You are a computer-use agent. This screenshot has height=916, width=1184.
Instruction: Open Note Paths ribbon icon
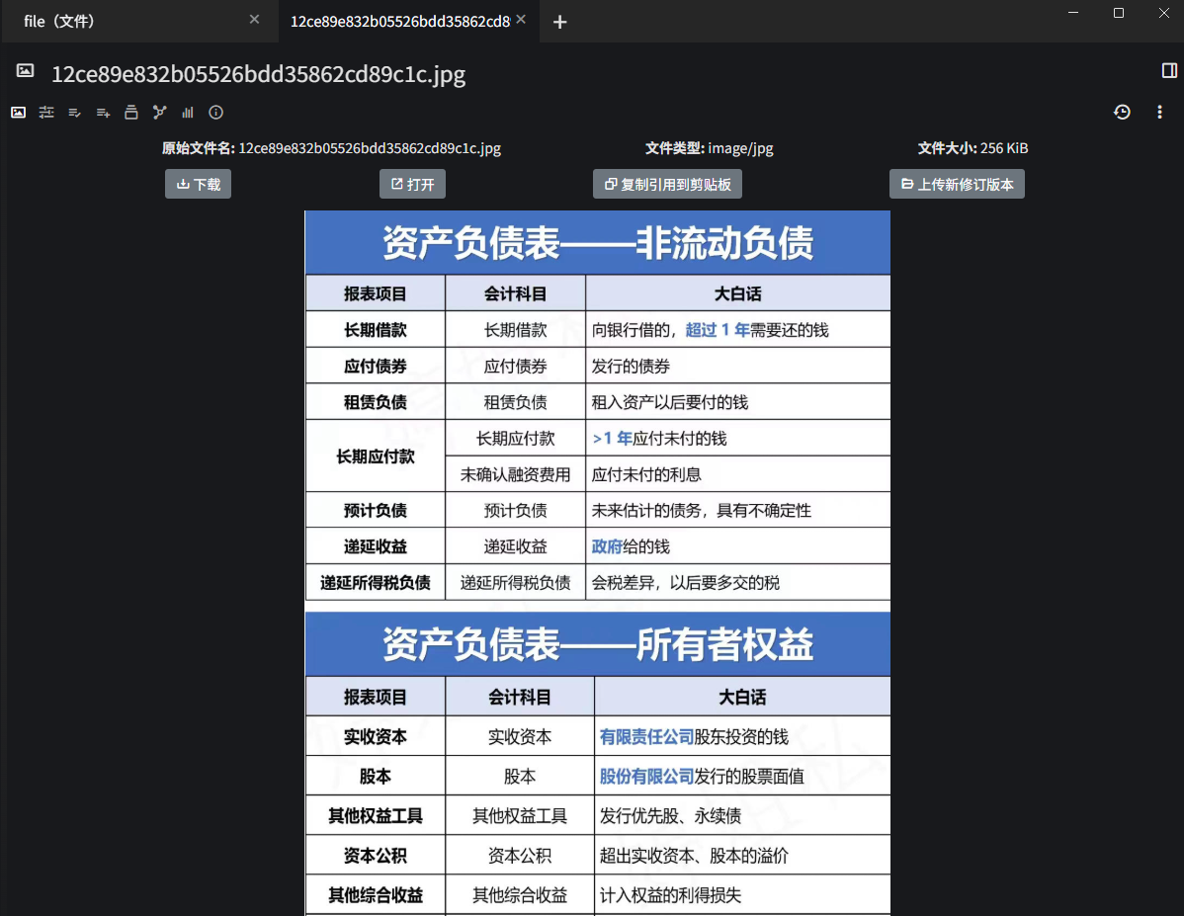point(131,113)
